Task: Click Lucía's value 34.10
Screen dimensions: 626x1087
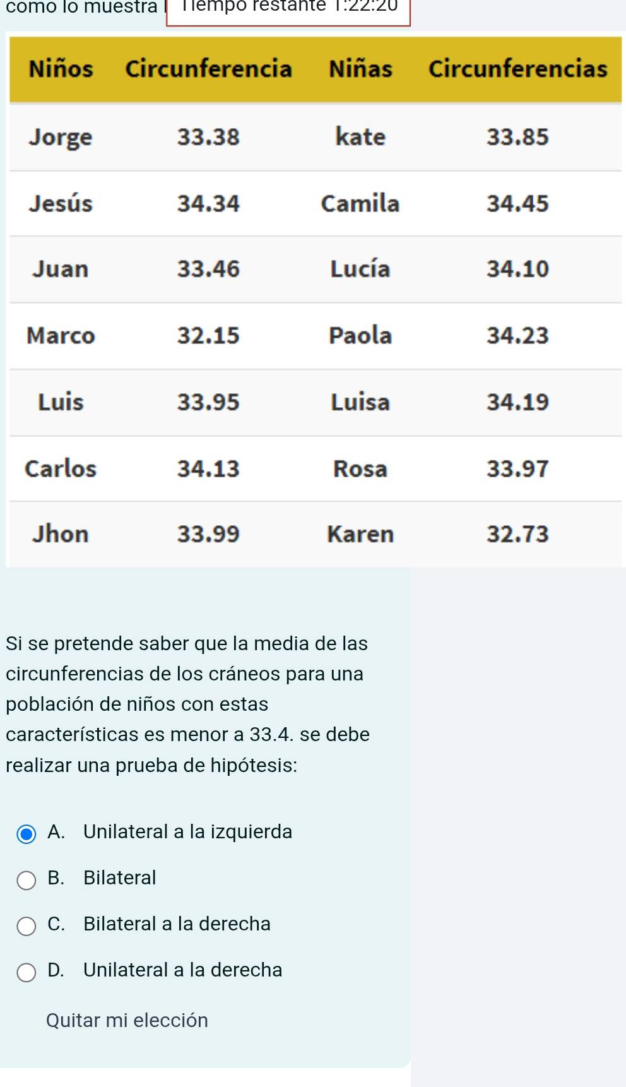Action: coord(517,269)
